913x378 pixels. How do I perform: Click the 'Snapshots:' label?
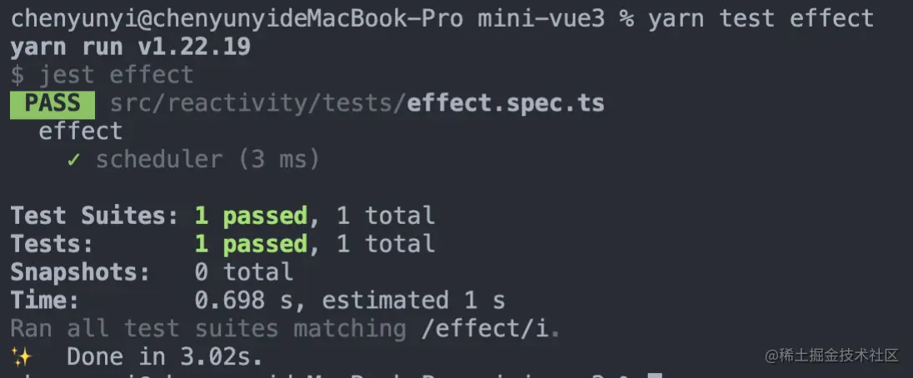80,272
